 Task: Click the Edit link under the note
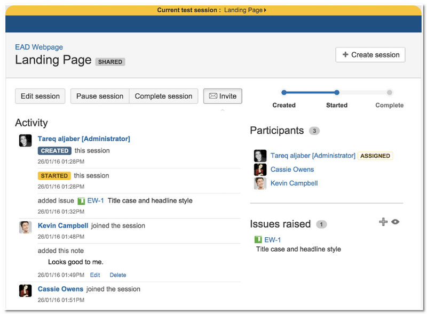tap(95, 275)
